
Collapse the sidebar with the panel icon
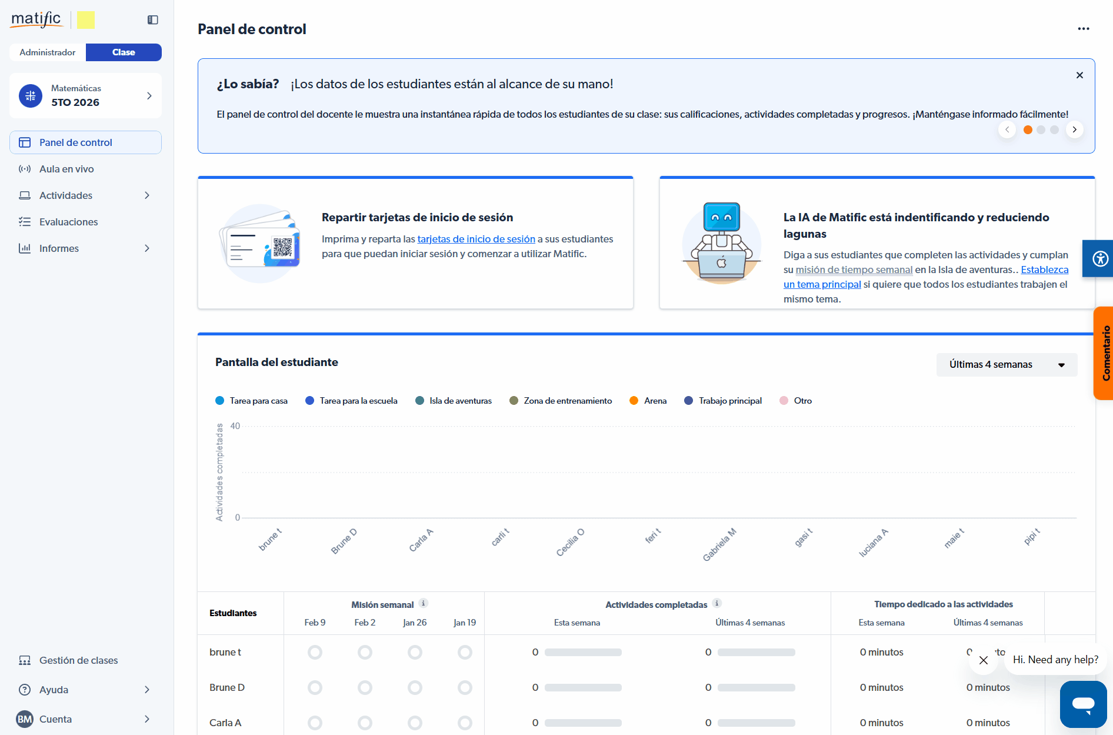pos(153,20)
